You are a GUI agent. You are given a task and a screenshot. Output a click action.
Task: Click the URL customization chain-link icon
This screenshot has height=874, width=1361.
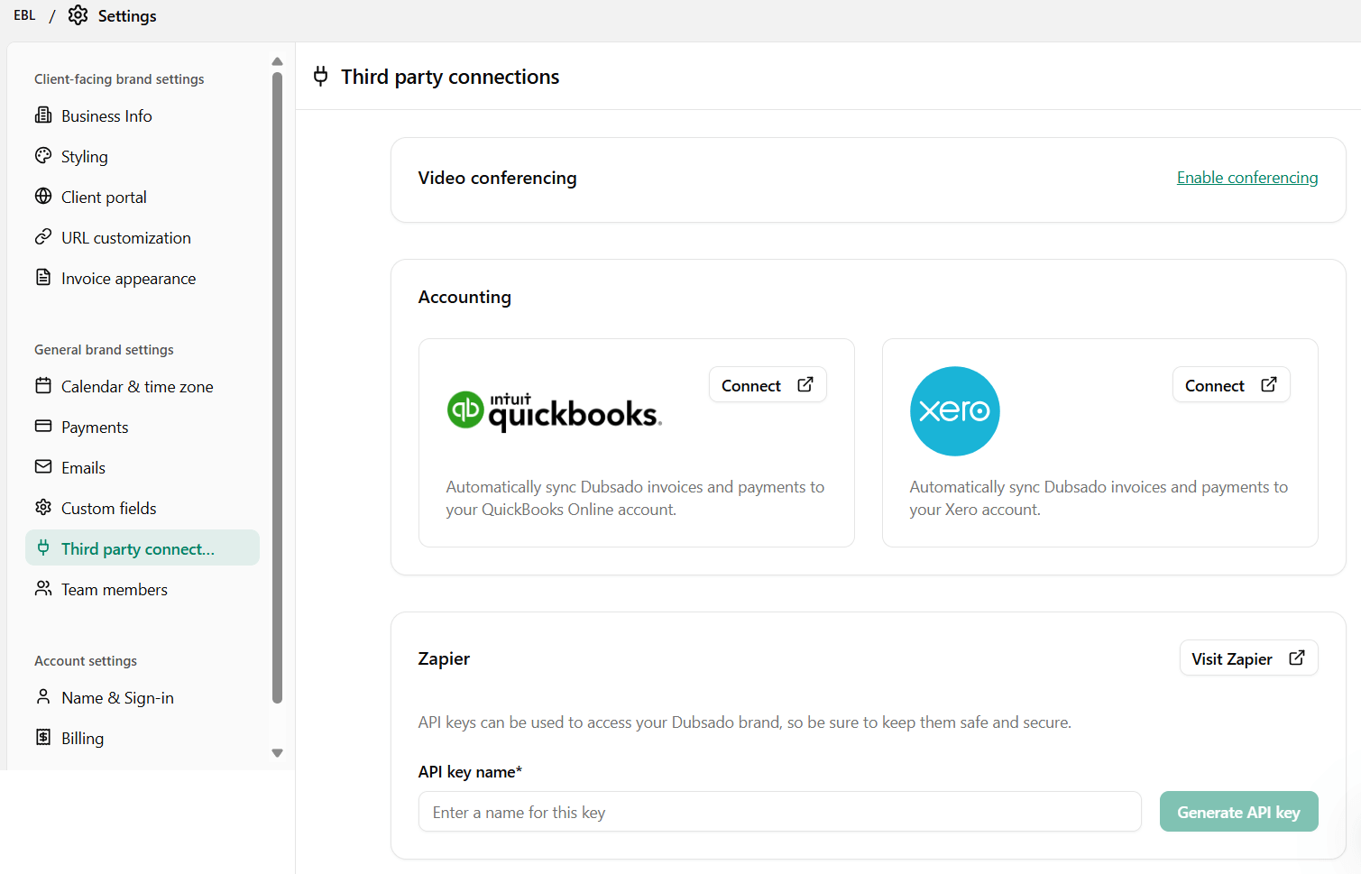click(x=44, y=237)
